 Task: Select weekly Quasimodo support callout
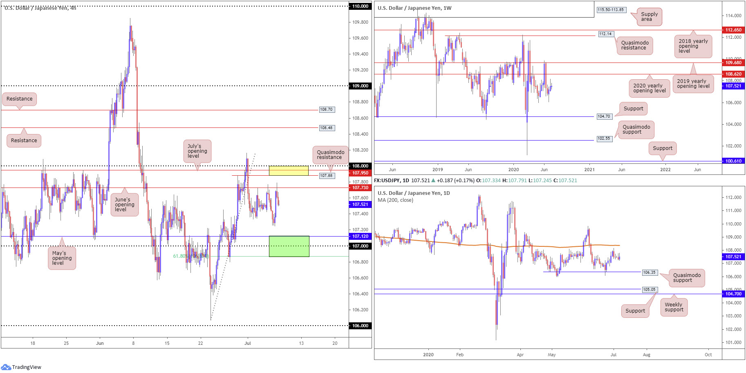(636, 130)
